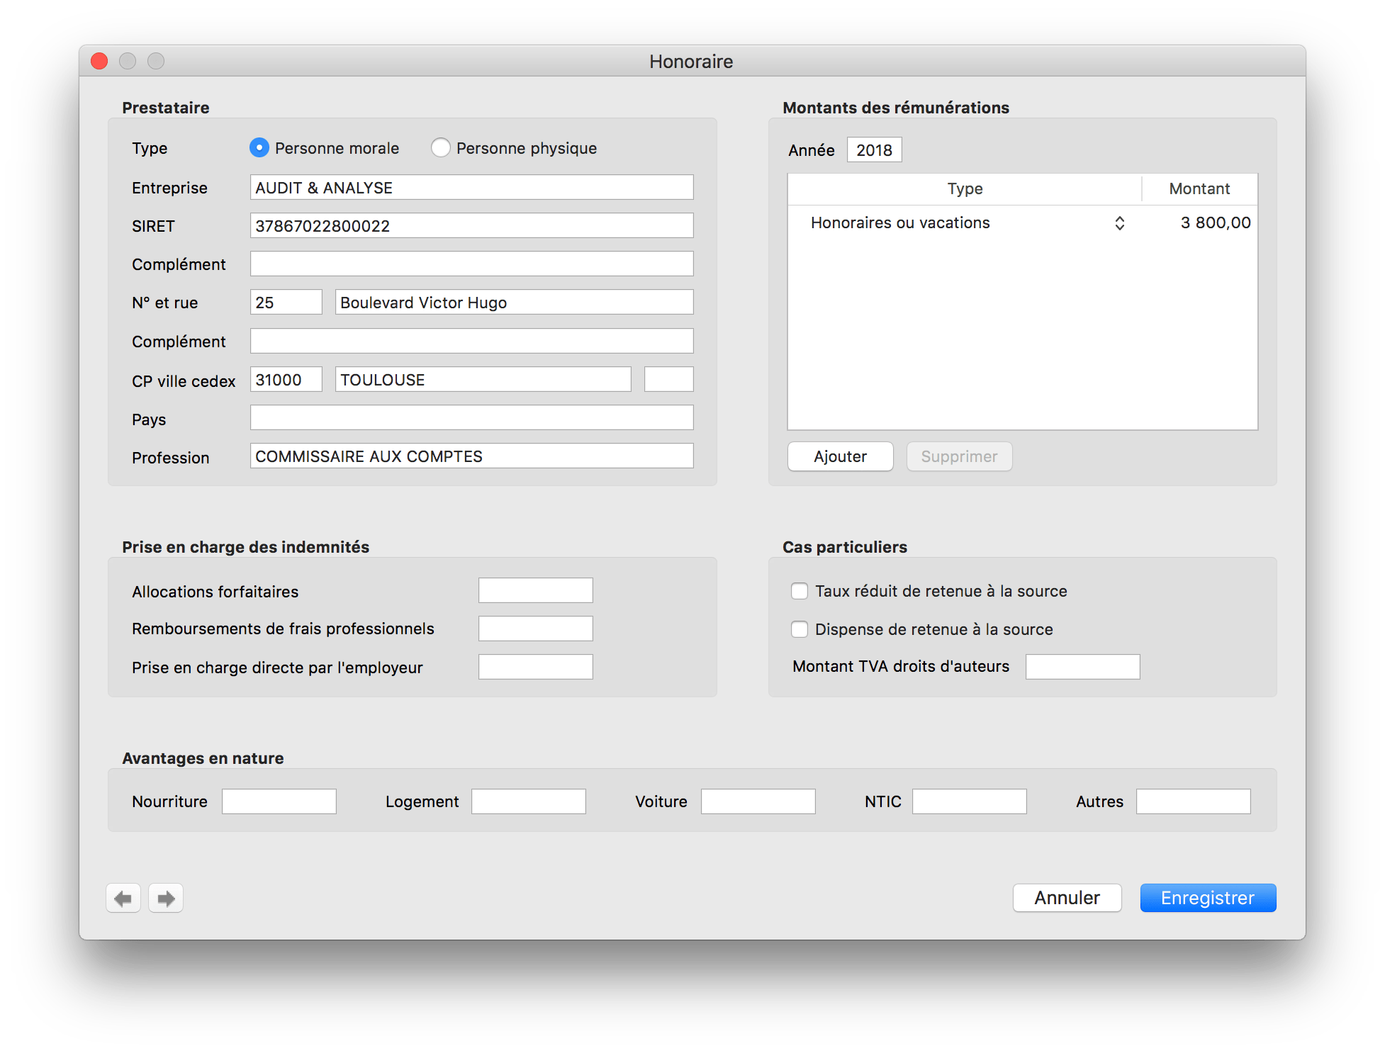The width and height of the screenshot is (1385, 1053).
Task: Click Remboursements de frais professionnels field
Action: 536,629
